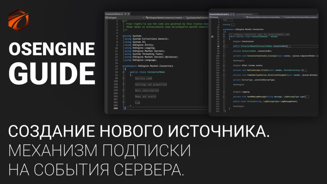Collapse the '#region Constructor' block
The height and width of the screenshot is (184, 327).
[x=224, y=41]
